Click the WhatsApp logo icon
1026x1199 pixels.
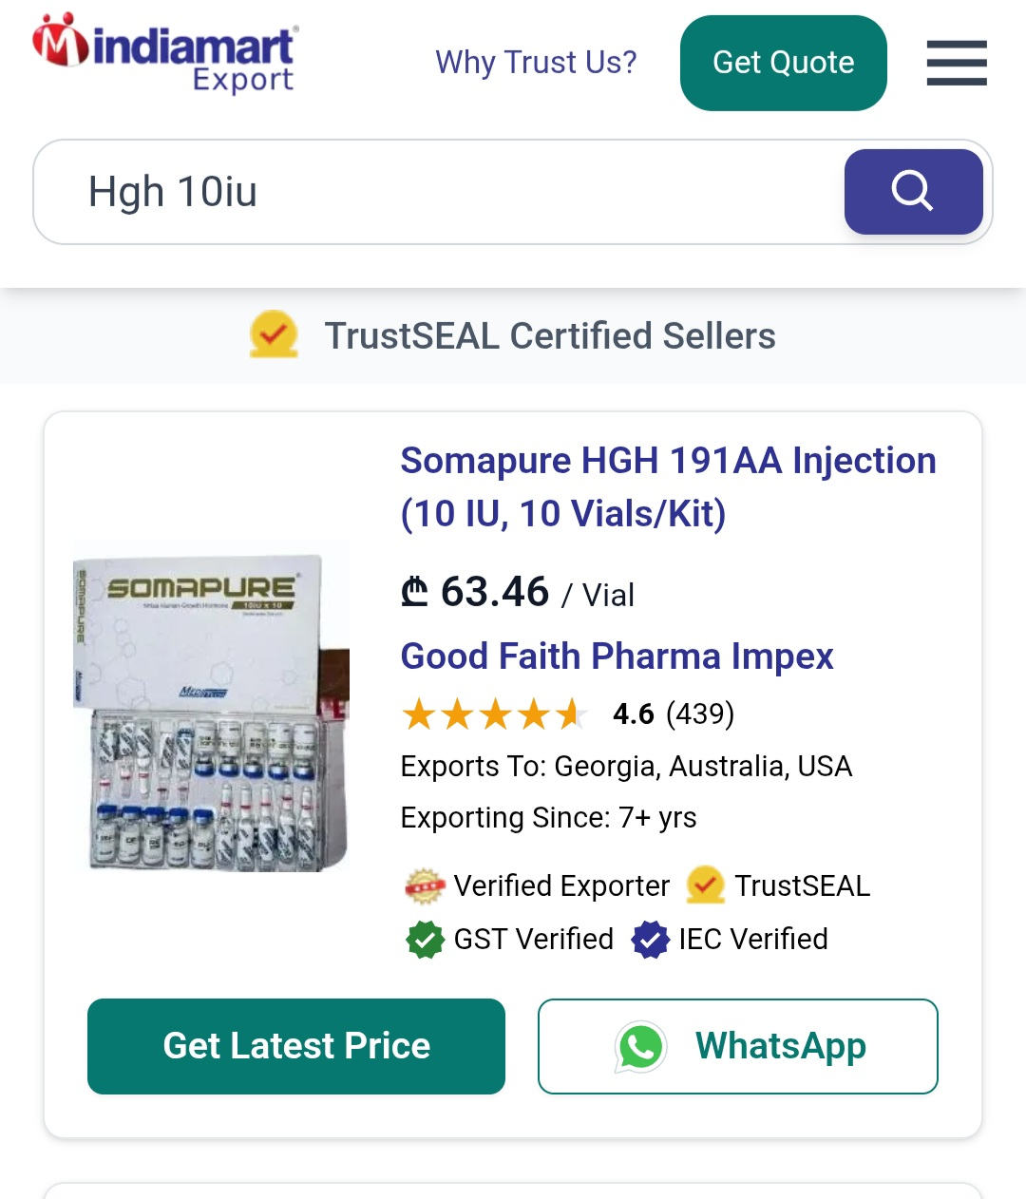click(641, 1046)
